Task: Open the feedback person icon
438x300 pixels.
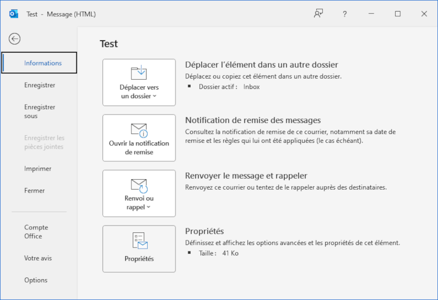Action: click(318, 14)
